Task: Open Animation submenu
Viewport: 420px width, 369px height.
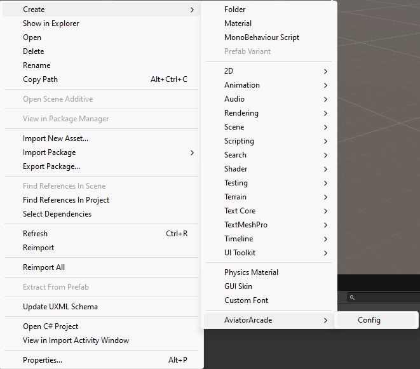Action: (269, 85)
